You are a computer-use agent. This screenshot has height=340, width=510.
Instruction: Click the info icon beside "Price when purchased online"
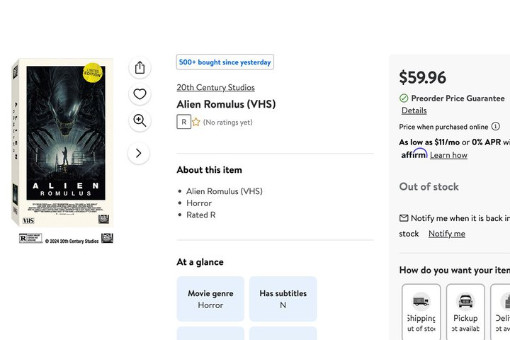pyautogui.click(x=496, y=127)
